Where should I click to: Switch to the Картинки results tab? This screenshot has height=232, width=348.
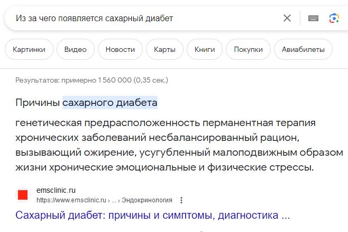point(29,49)
